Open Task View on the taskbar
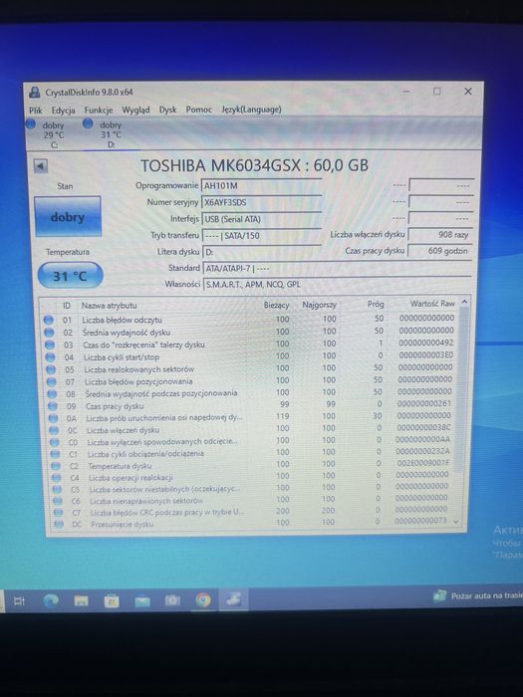This screenshot has width=523, height=697. [19, 601]
